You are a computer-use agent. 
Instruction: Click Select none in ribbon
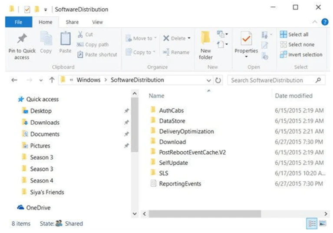(x=297, y=44)
